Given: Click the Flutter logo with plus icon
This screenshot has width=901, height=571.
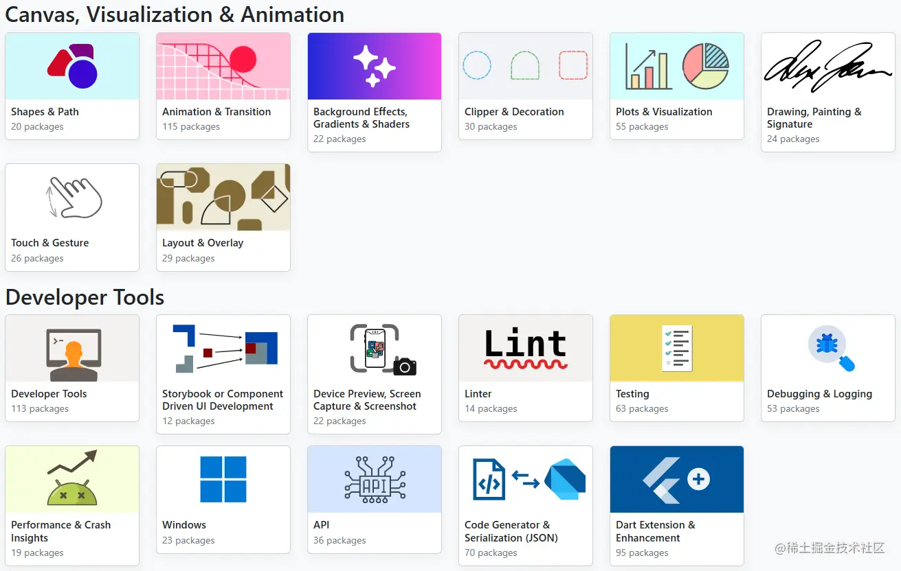Looking at the screenshot, I should click(677, 479).
